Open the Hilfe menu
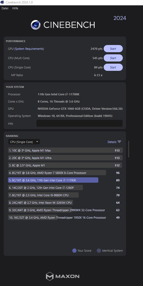 click(15, 8)
